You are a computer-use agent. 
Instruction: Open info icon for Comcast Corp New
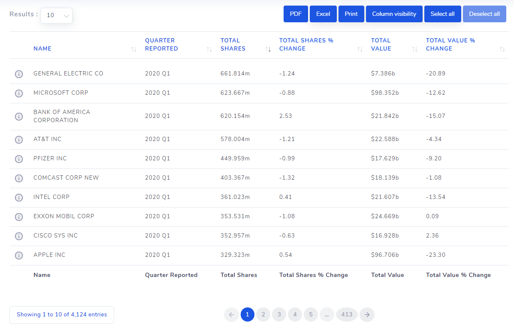(x=19, y=178)
